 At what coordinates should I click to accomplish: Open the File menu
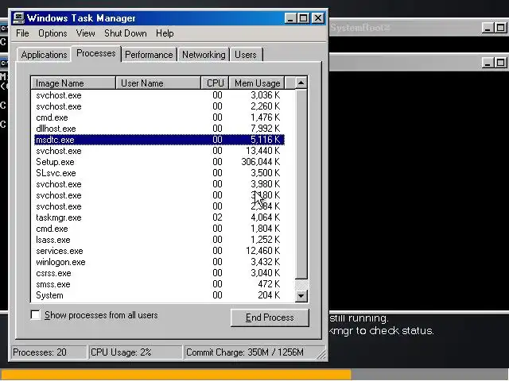coord(22,33)
